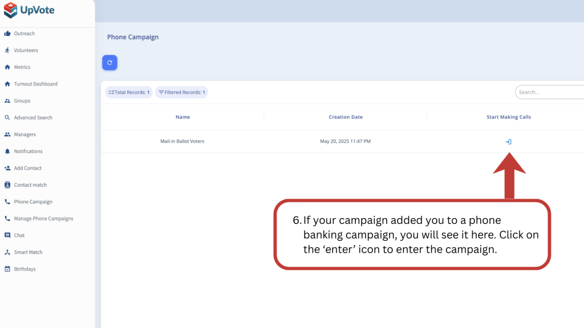The image size is (584, 328).
Task: Click the Volunteers running-person icon
Action: click(x=7, y=50)
